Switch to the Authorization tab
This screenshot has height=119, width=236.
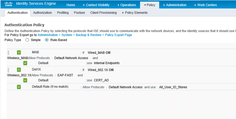[x=43, y=13]
